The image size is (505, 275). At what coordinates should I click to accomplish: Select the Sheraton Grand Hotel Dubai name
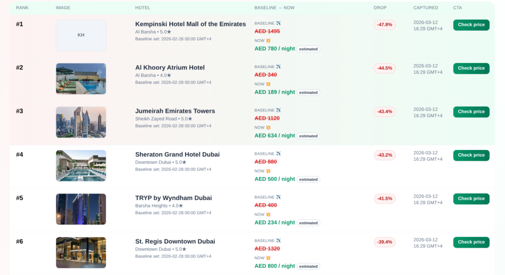coord(178,155)
